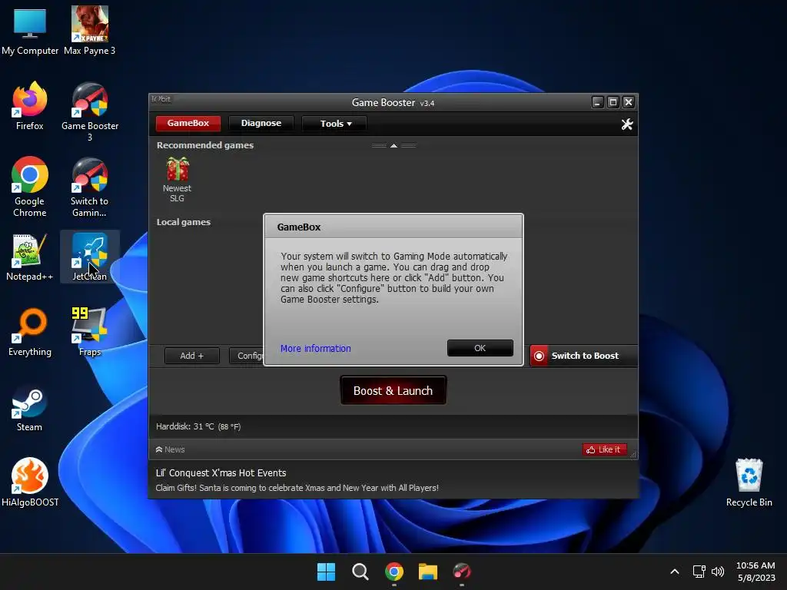Select Steam desktop shortcut

30,409
